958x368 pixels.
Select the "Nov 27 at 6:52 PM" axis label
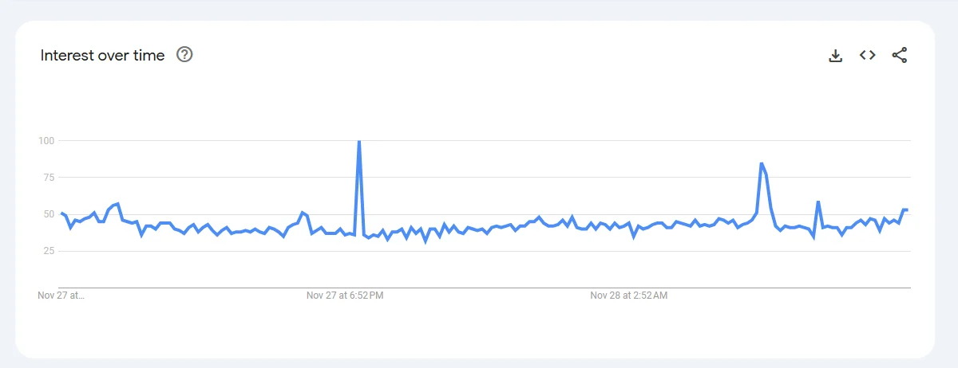[x=345, y=296]
